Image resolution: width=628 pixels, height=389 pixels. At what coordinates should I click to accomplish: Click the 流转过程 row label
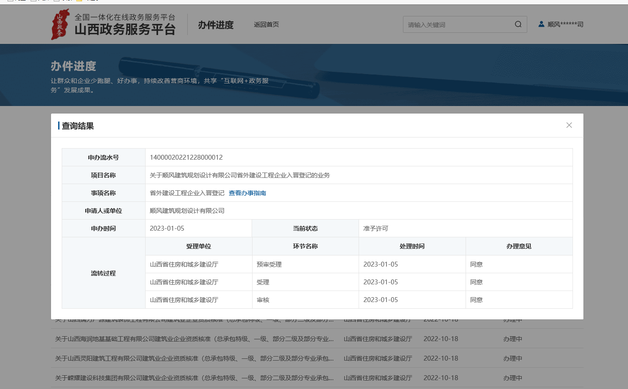coord(103,273)
